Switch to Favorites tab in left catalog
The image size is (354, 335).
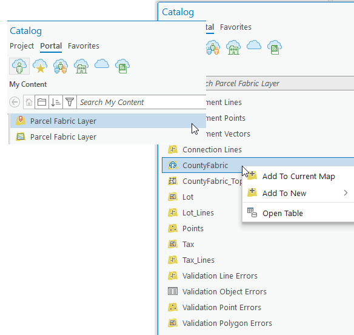[x=84, y=46]
